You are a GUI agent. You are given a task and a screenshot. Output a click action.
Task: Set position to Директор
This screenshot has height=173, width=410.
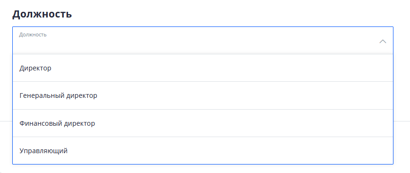click(x=203, y=68)
